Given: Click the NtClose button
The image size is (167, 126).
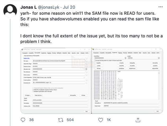Looking at the screenshot, I should coord(83,95).
